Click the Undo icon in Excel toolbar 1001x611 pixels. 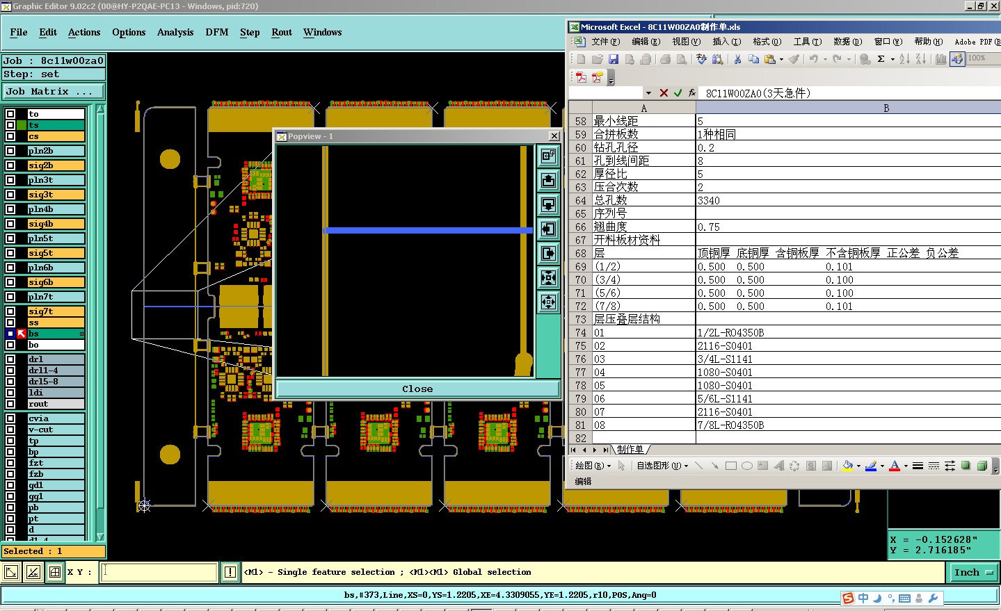813,59
